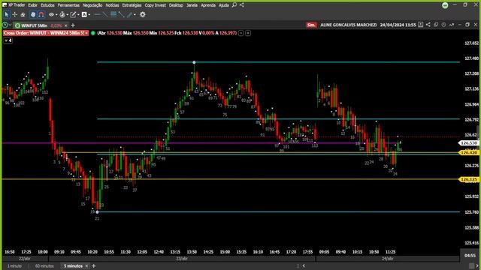Expand the chevron next to clock icon
The width and height of the screenshot is (481, 270).
[x=10, y=25]
